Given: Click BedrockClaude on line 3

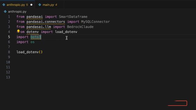Looking at the screenshot, I should point(80,27).
